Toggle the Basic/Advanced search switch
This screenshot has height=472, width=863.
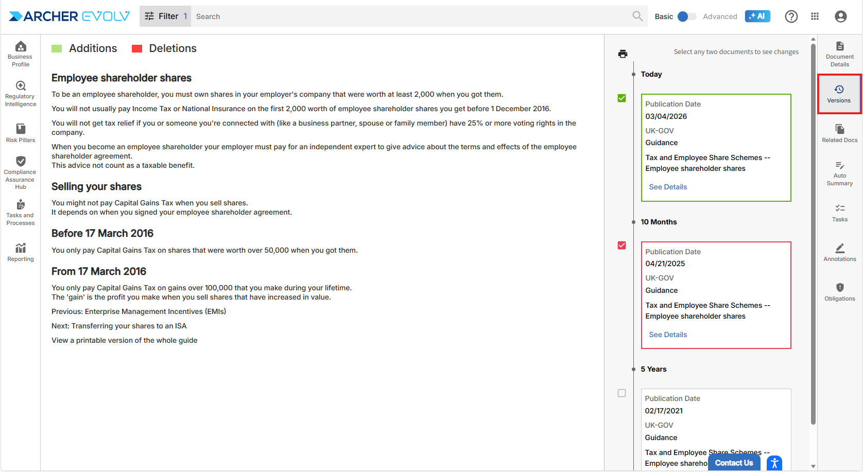[x=687, y=16]
